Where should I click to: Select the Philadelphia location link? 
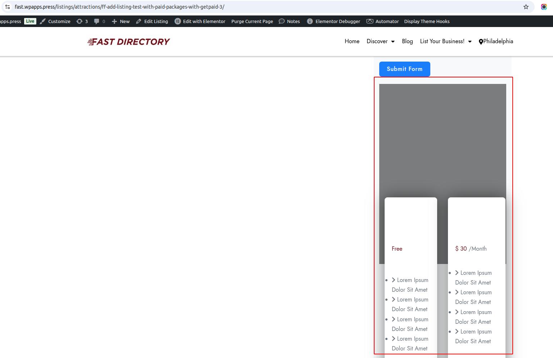[x=496, y=41]
